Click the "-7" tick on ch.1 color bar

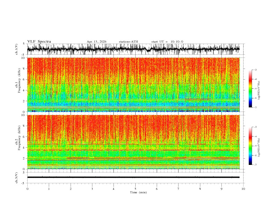point(255,107)
